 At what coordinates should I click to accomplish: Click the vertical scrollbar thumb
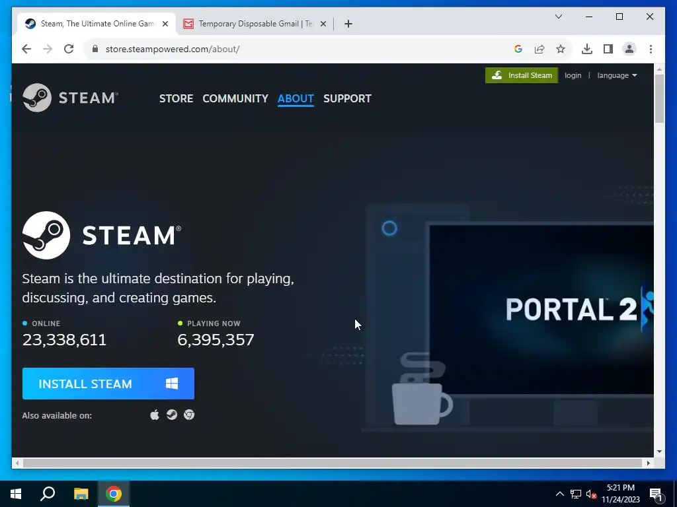click(x=659, y=98)
